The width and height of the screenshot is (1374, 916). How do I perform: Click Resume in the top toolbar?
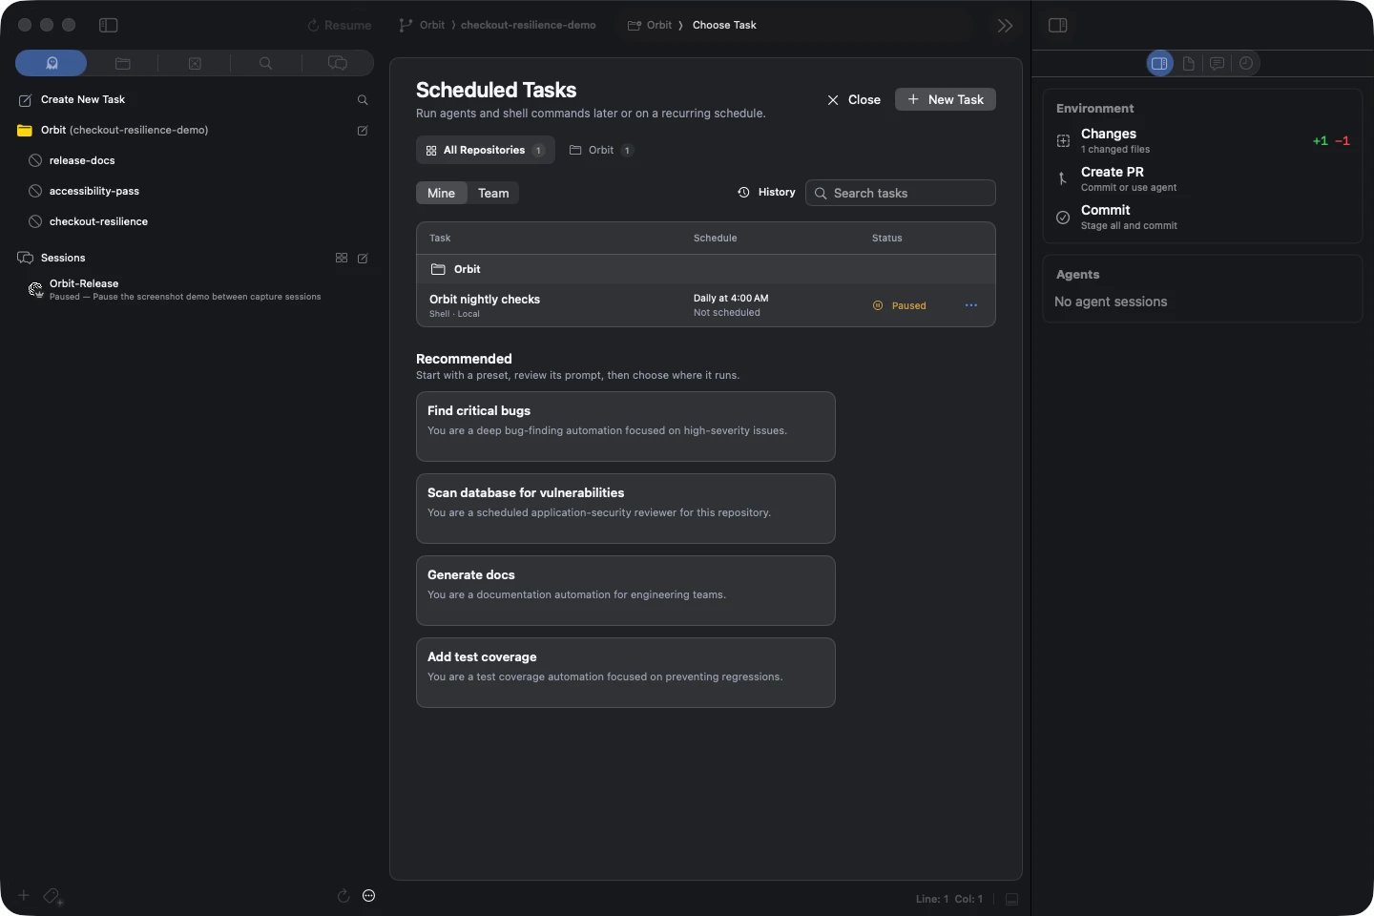point(340,26)
